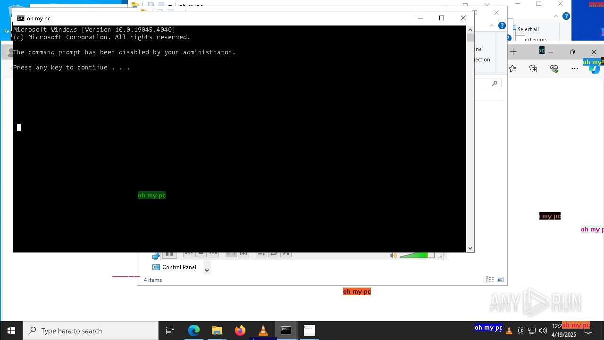Viewport: 604px width, 340px height.
Task: Open Microsoft Edge from the taskbar
Action: [194, 331]
